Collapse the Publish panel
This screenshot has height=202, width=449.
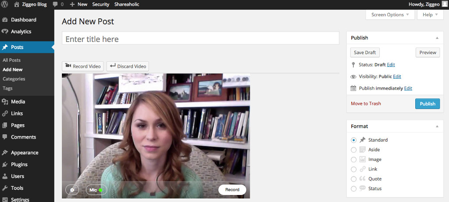[437, 38]
